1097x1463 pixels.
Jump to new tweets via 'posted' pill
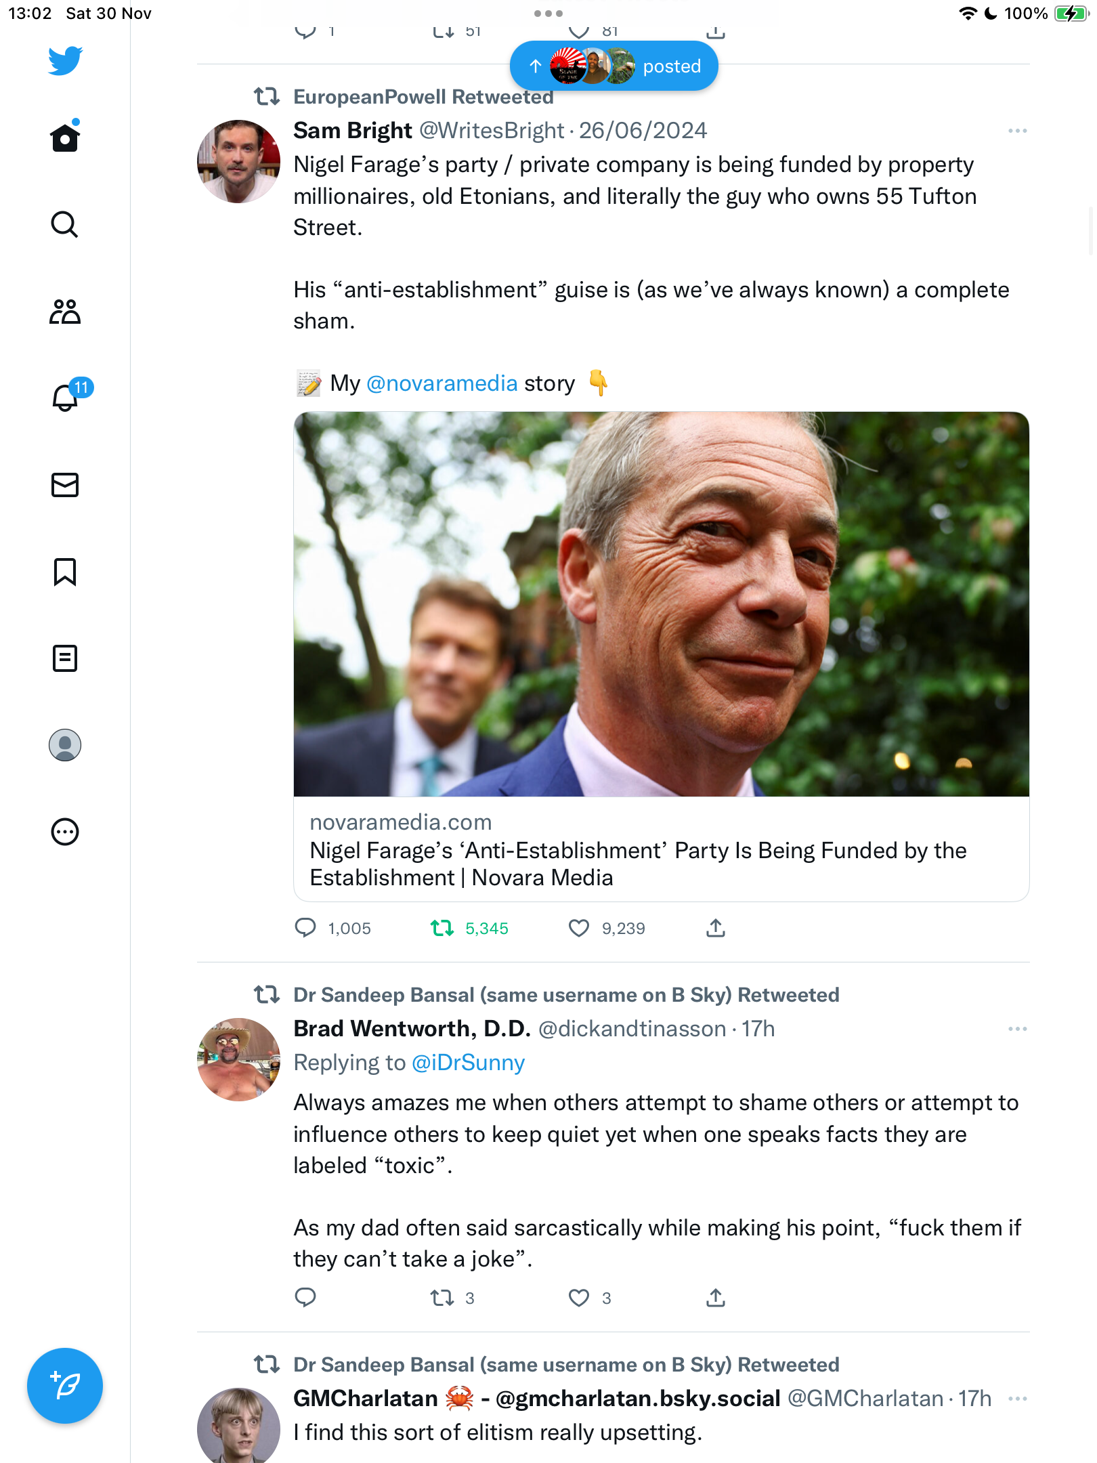614,66
